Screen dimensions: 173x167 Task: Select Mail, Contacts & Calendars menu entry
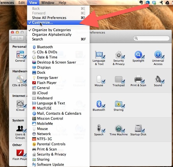pyautogui.click(x=58, y=113)
